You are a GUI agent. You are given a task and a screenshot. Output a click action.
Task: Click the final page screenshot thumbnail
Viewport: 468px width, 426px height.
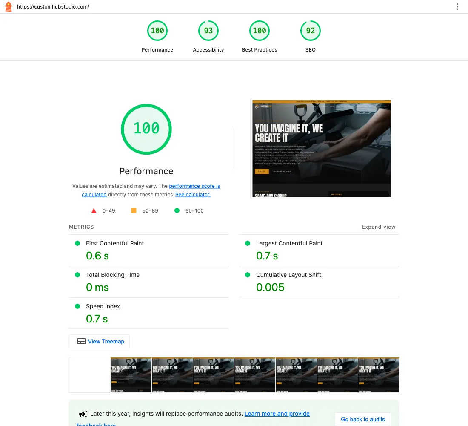(322, 148)
